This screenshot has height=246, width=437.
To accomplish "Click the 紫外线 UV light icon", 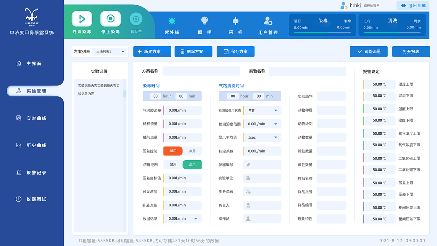I will 172,21.
